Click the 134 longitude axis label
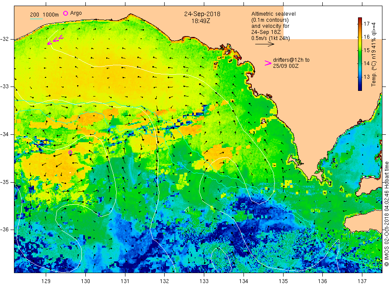The height and width of the screenshot is (287, 392). pos(243,281)
